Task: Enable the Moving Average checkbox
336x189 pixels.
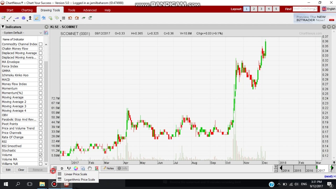Action: (41, 97)
